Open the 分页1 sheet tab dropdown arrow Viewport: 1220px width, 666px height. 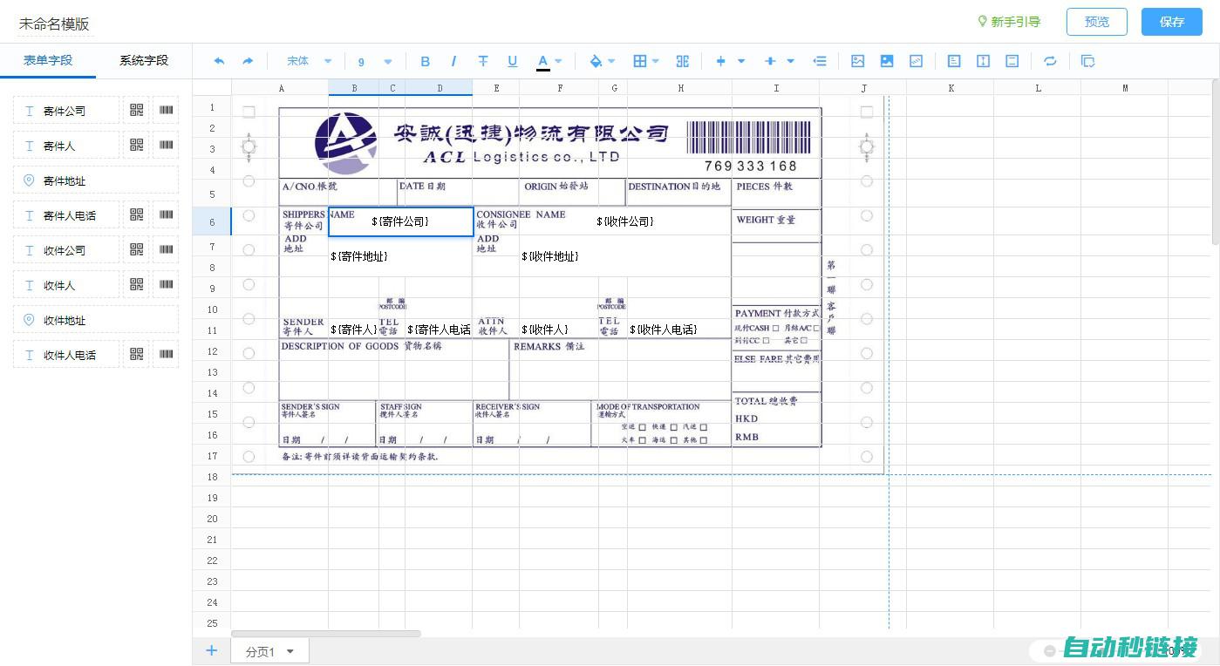click(290, 651)
